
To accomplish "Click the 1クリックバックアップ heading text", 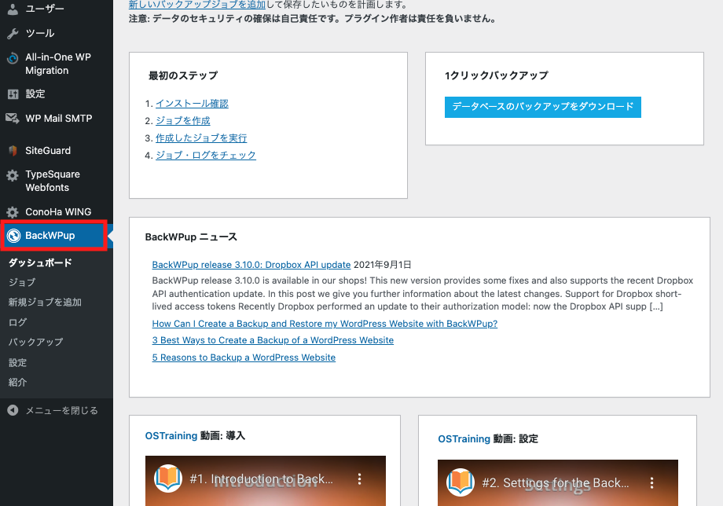I will click(496, 75).
